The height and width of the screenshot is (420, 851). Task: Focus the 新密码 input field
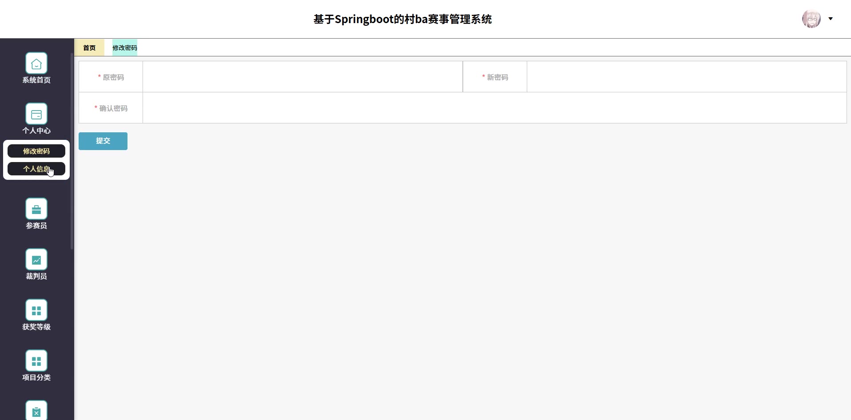click(687, 77)
